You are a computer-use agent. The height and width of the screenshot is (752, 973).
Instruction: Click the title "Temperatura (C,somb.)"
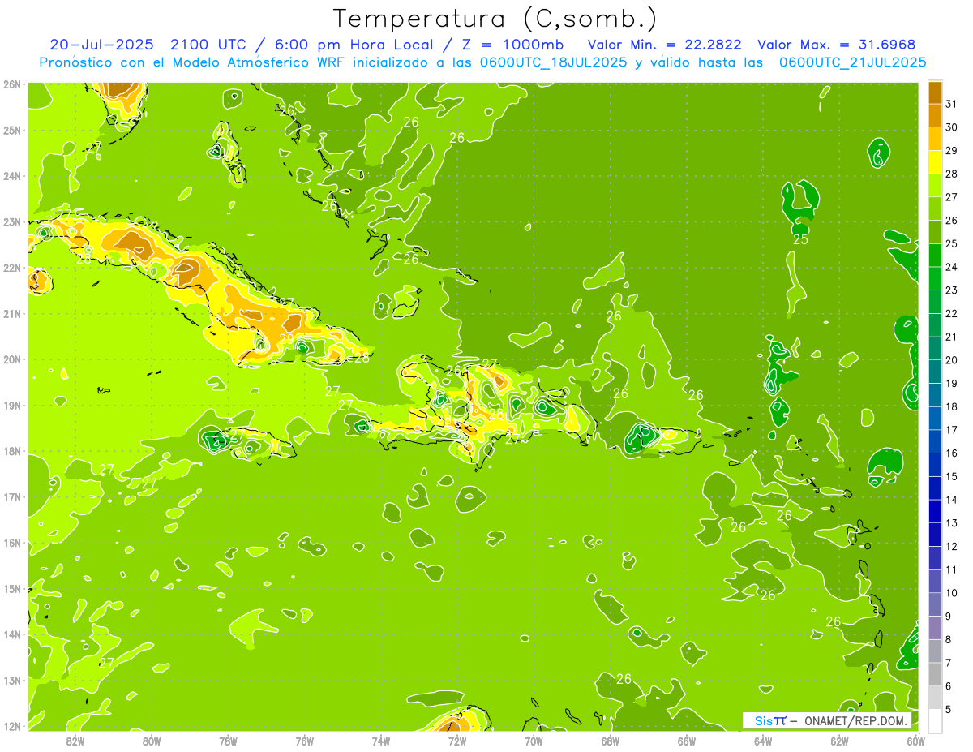[x=495, y=19]
